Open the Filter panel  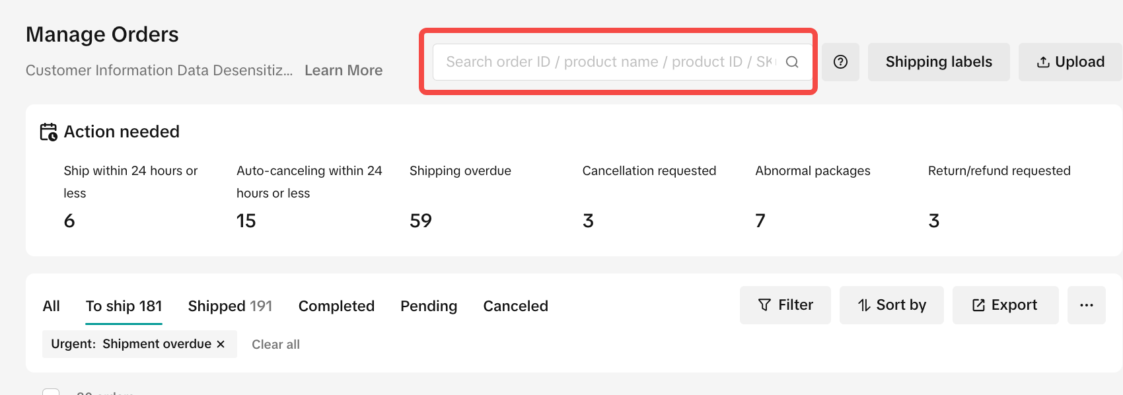785,305
